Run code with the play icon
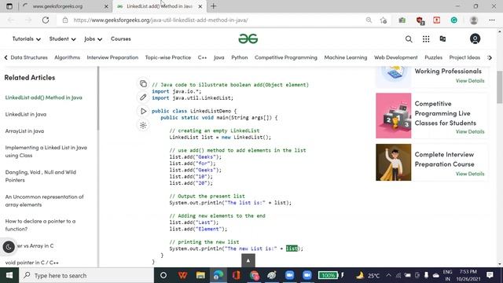The width and height of the screenshot is (503, 283). click(x=143, y=111)
